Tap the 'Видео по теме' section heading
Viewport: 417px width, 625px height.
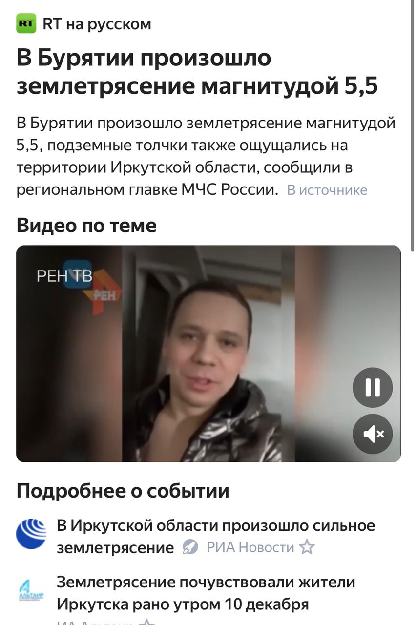pos(86,226)
